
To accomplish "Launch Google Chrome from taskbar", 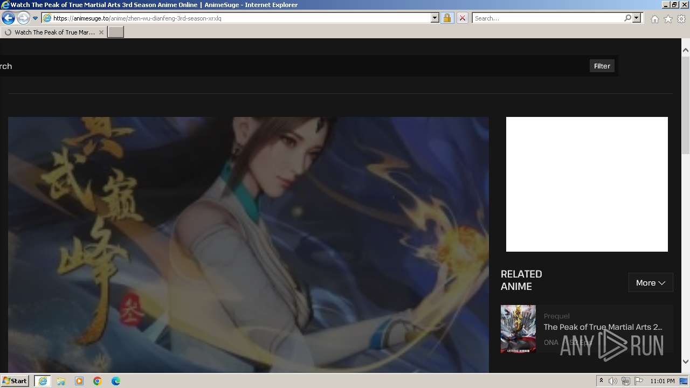I will (x=98, y=381).
